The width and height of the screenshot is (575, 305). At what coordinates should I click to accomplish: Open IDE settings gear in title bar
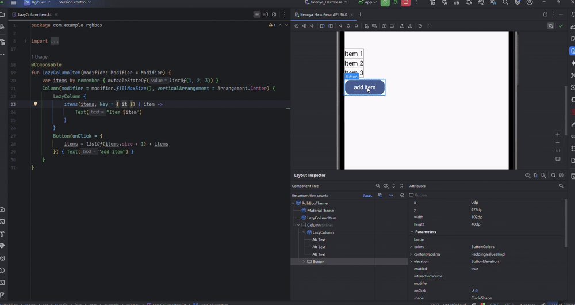point(517,2)
